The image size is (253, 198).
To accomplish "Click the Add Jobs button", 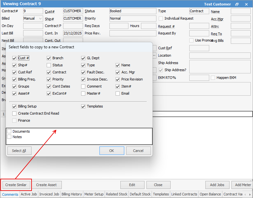I will coord(217,185).
